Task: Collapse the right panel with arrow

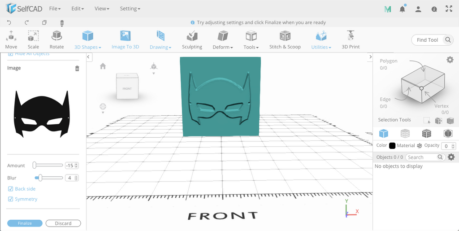Action: [x=370, y=57]
